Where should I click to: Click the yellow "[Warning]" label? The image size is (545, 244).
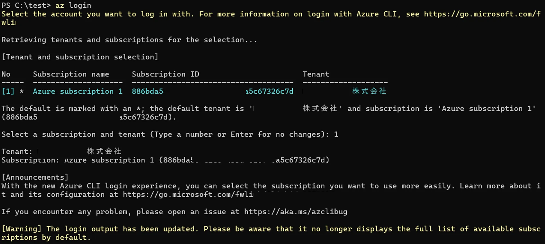[x=22, y=229]
